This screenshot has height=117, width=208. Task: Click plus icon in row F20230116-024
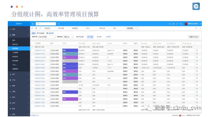(197, 71)
